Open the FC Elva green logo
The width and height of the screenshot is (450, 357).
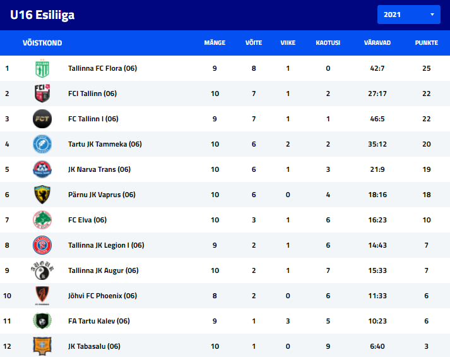(42, 220)
